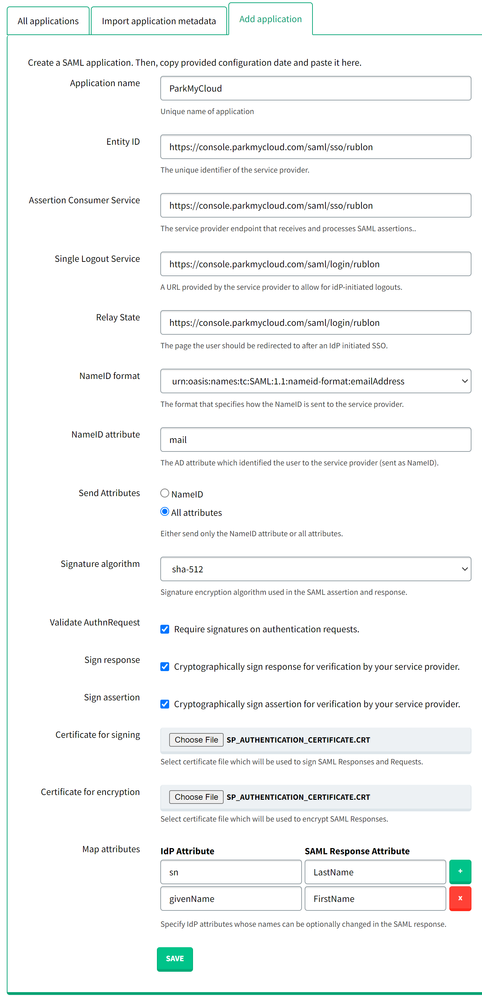Click the NameID attribute mail field

point(316,440)
